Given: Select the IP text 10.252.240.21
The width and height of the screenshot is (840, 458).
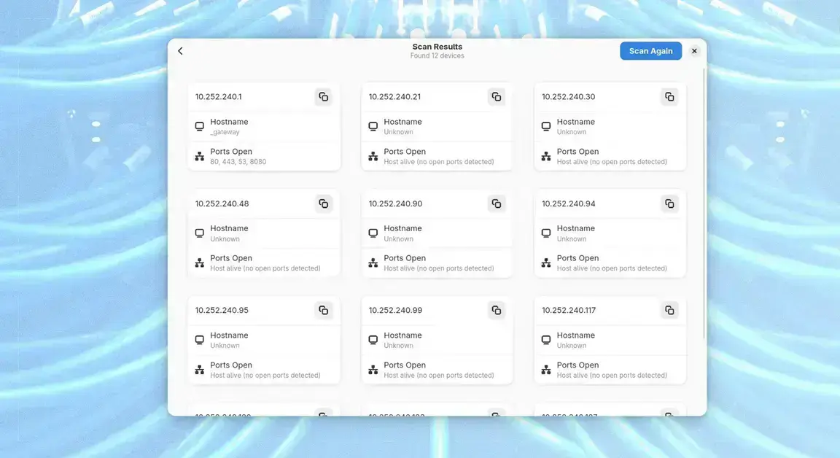Looking at the screenshot, I should click(394, 97).
